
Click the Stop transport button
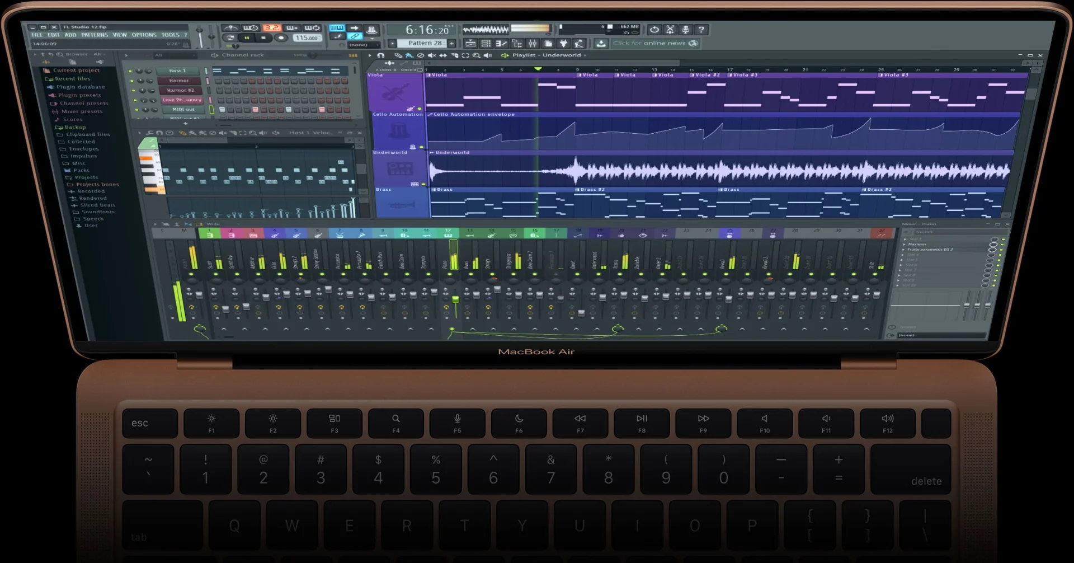pos(263,38)
